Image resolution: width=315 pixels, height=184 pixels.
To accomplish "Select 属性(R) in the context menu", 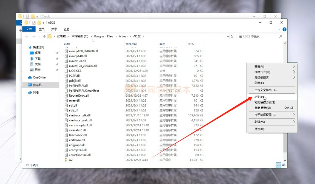I will pyautogui.click(x=259, y=129).
